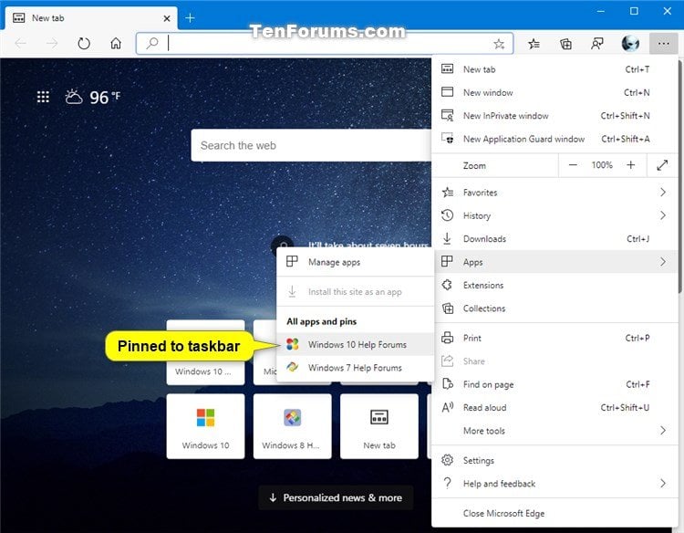The width and height of the screenshot is (684, 533).
Task: Launch Windows 7 Help Forums app
Action: coord(355,368)
